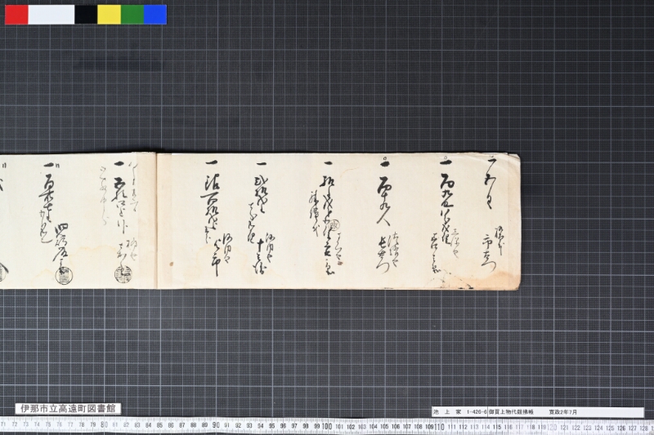The image size is (654, 435).
Task: Click the vertical fold line of the booklet
Action: click(x=156, y=220)
